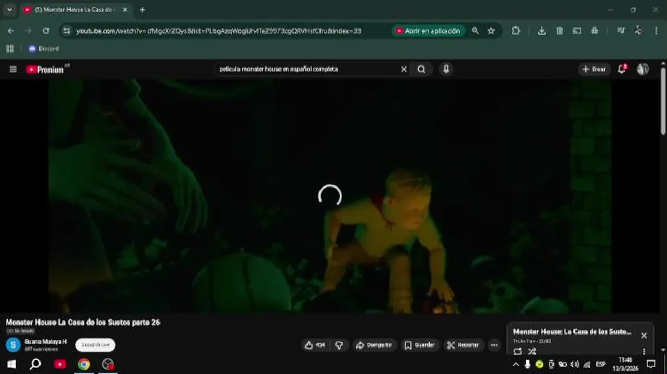Close the playlist panel with X
This screenshot has height=374, width=667.
644,336
